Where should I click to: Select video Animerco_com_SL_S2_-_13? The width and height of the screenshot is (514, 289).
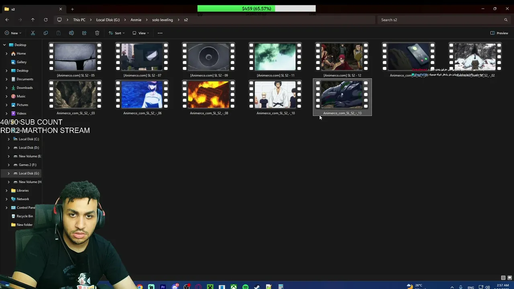tap(342, 98)
